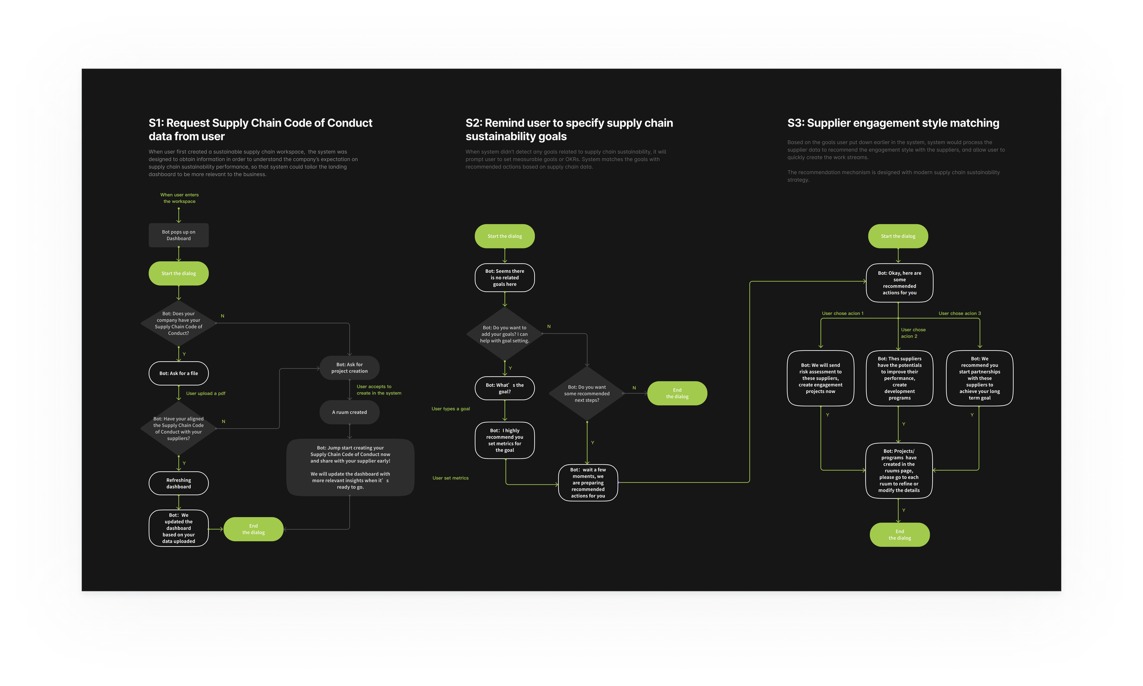Click the start partnerships with suppliers node
Image resolution: width=1143 pixels, height=686 pixels.
point(979,378)
